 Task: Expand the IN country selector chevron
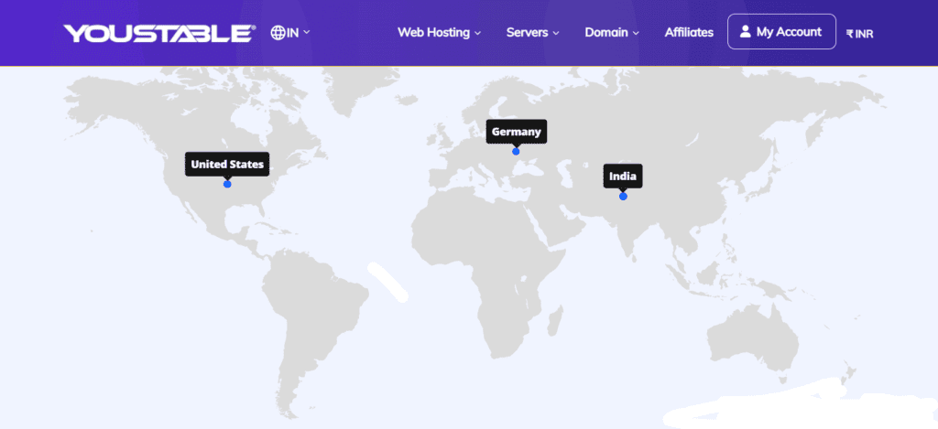(x=307, y=32)
